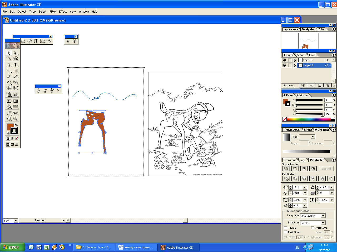
Task: Click Add Anchor Point tool in floating pen palette
Action: (45, 91)
